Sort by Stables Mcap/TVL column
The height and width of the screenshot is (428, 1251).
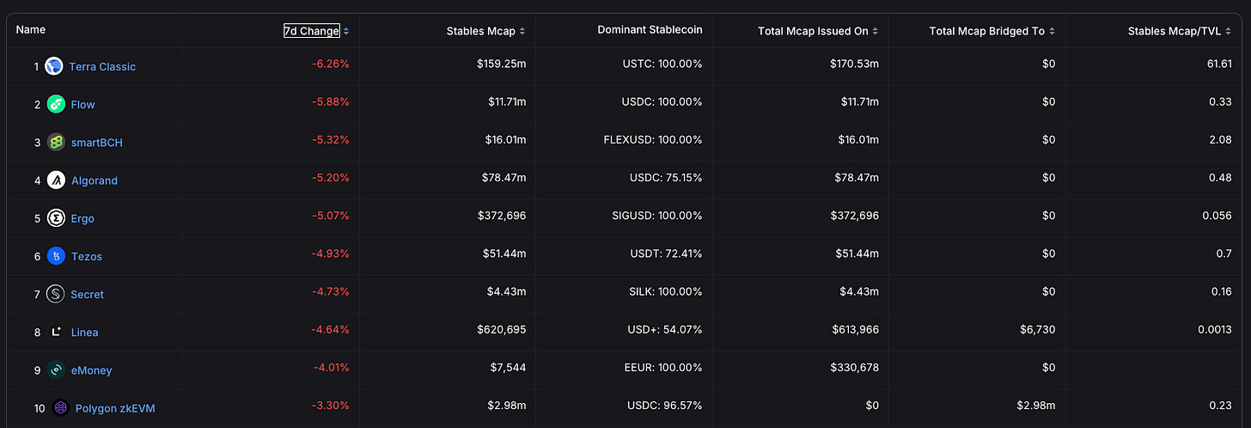click(1177, 31)
